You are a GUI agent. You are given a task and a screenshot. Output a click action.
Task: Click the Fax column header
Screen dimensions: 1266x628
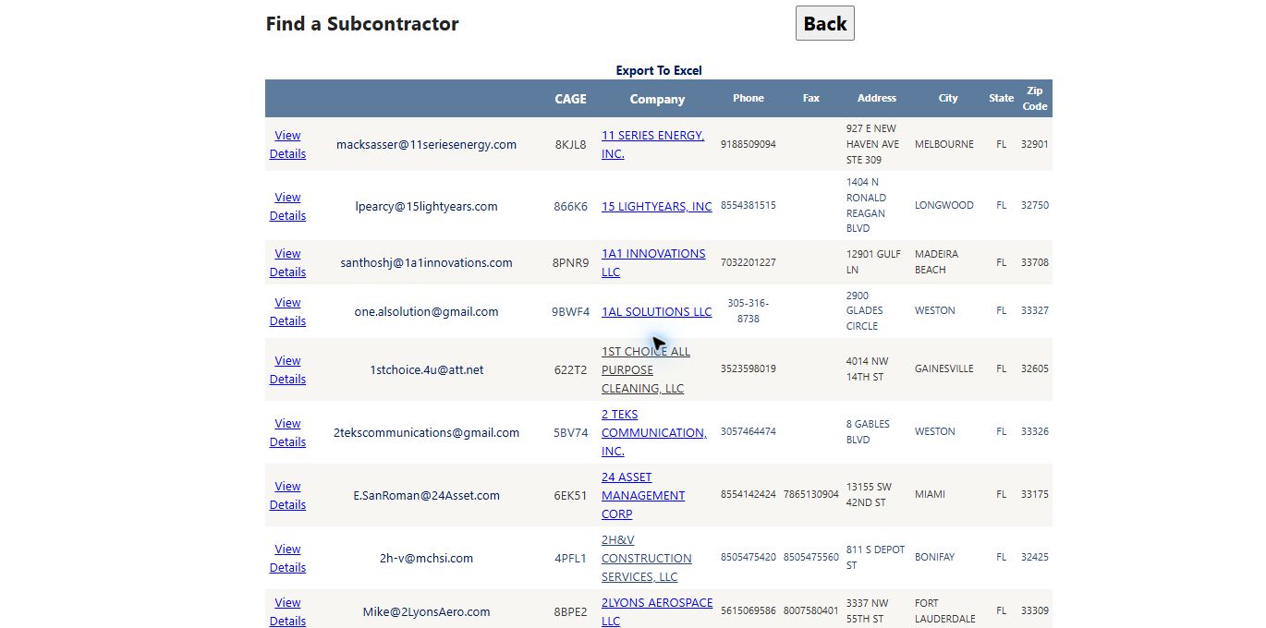coord(811,98)
